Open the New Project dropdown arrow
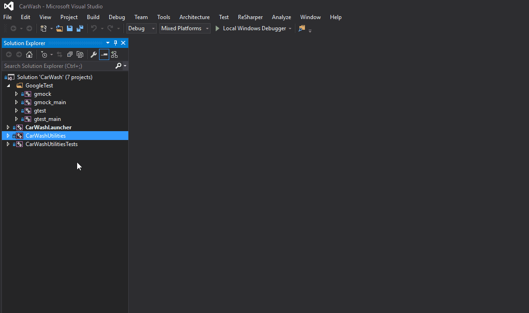529x313 pixels. point(51,28)
